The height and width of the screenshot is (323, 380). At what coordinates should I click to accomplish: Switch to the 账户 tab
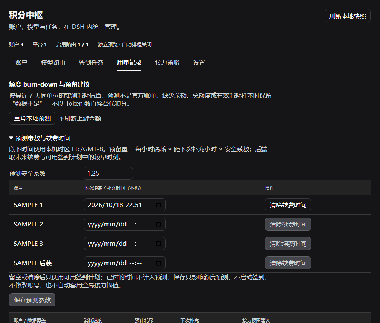[x=21, y=63]
